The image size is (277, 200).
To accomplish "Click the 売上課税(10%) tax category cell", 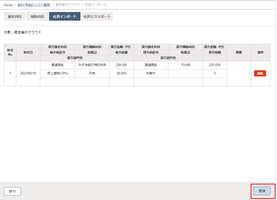I will 58,73.
